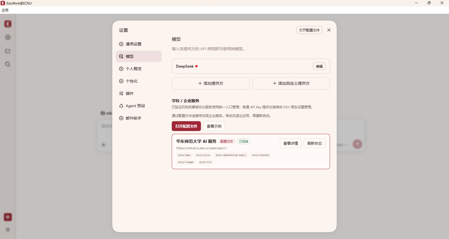Close the 设置 dialog with the X
Image resolution: width=449 pixels, height=239 pixels.
329,30
